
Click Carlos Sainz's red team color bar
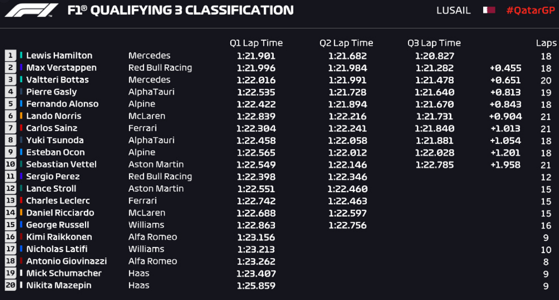pos(22,128)
